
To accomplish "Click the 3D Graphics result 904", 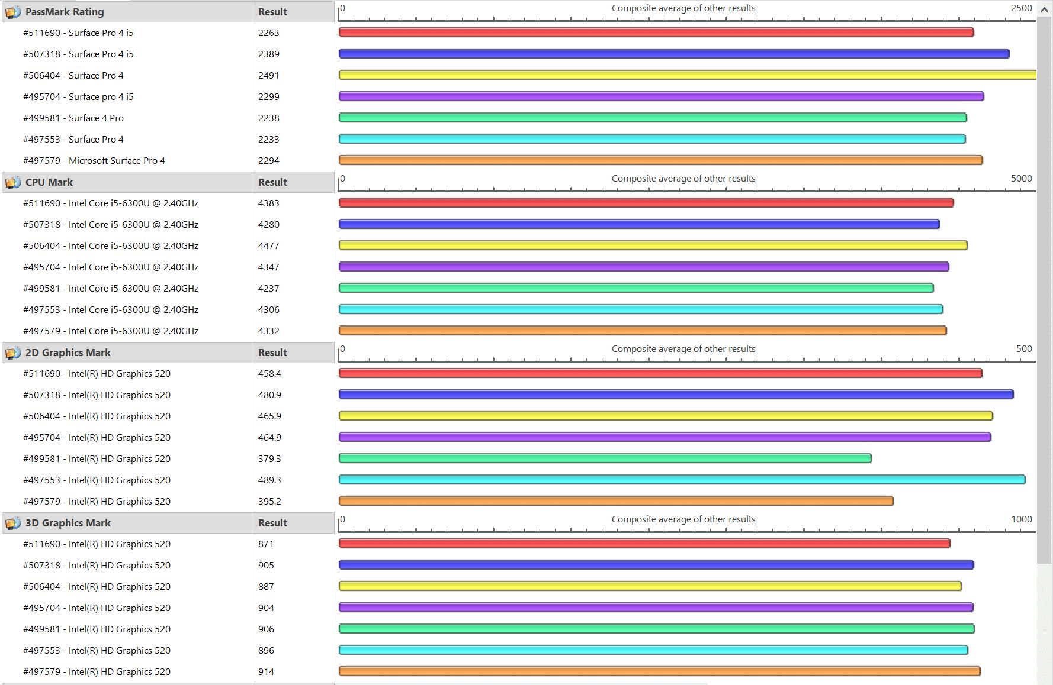I will [x=266, y=608].
